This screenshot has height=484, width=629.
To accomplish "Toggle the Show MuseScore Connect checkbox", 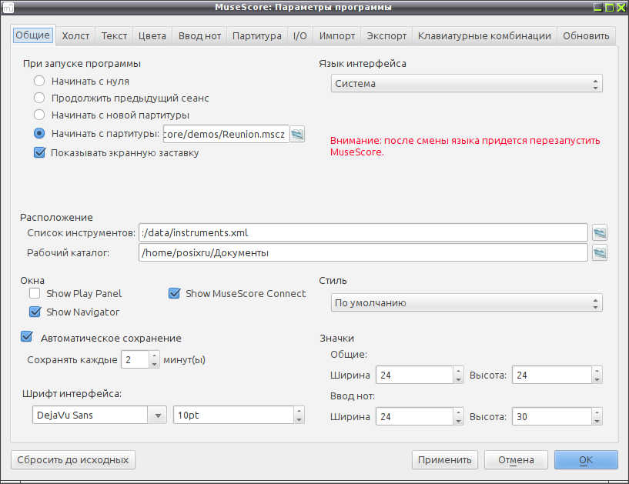I will click(x=174, y=293).
